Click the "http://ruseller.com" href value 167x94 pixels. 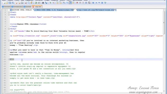pos(29,36)
